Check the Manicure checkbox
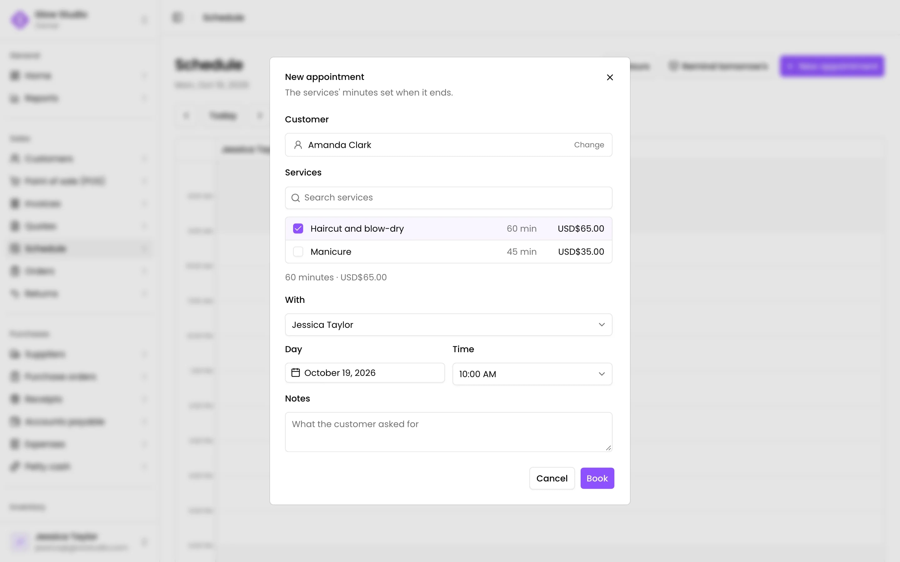Image resolution: width=900 pixels, height=562 pixels. (x=298, y=252)
